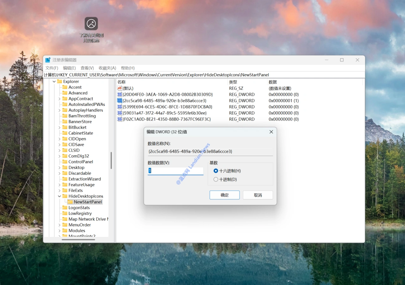Collapse the Explorer tree node

(x=54, y=82)
